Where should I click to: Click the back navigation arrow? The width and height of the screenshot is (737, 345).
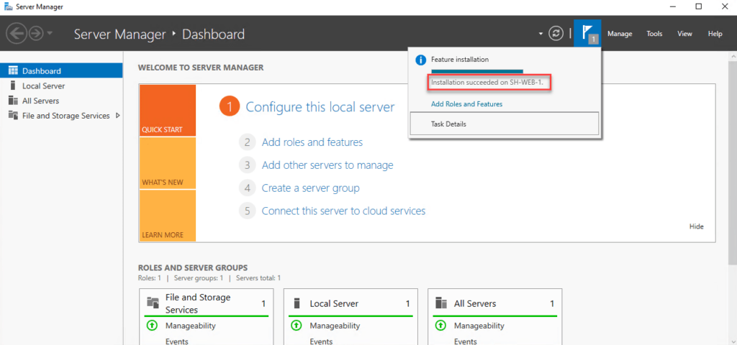[16, 34]
